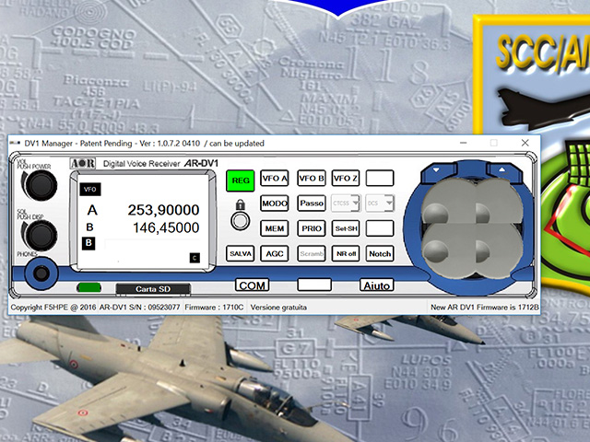The width and height of the screenshot is (590, 442).
Task: Click the round button under the padlock
Action: (240, 221)
